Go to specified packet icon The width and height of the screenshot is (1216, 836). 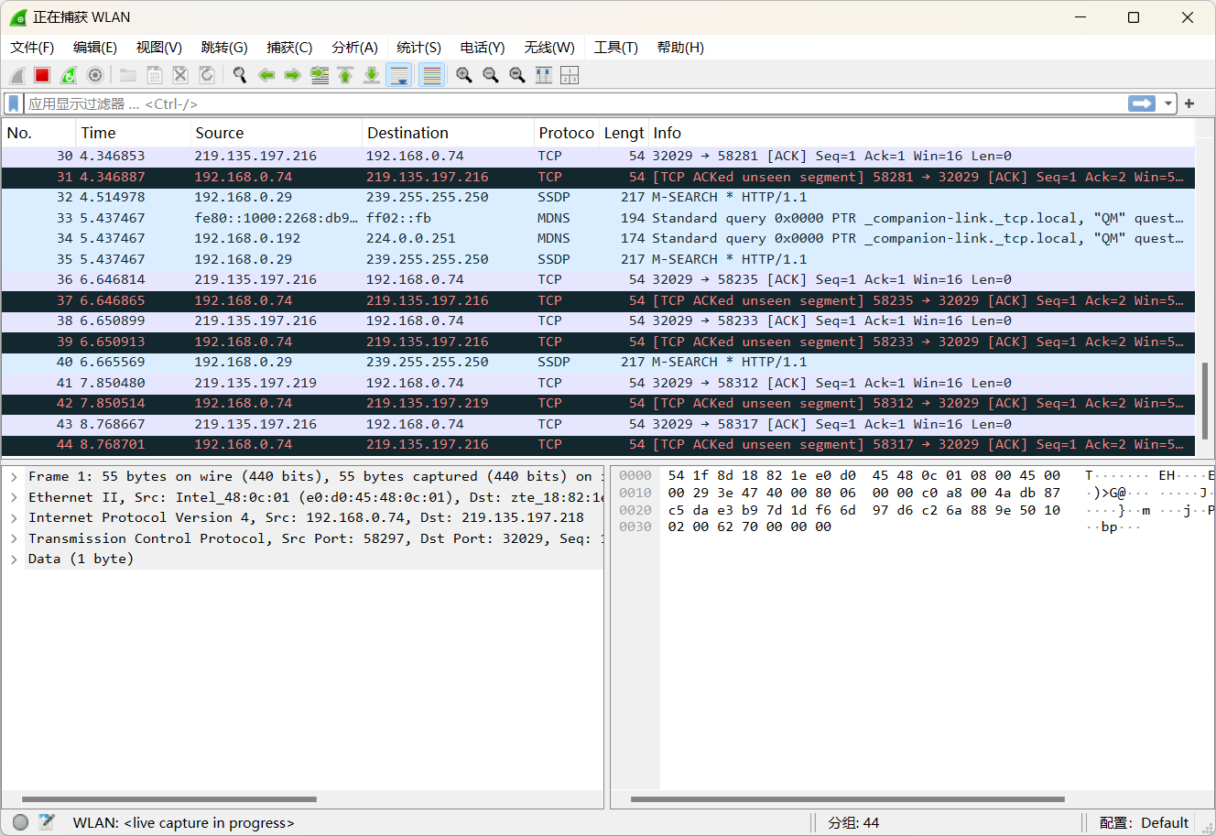pos(320,75)
